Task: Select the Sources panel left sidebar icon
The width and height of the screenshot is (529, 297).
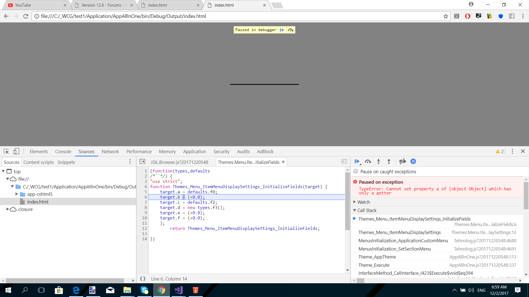Action: (142, 161)
